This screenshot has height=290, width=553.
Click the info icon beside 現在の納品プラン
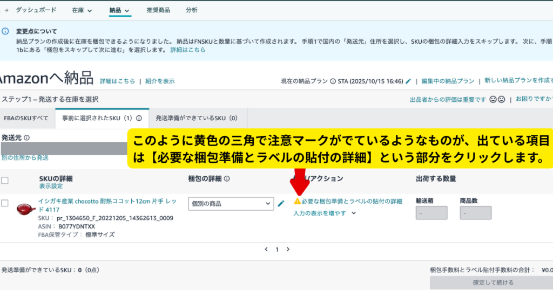(333, 81)
